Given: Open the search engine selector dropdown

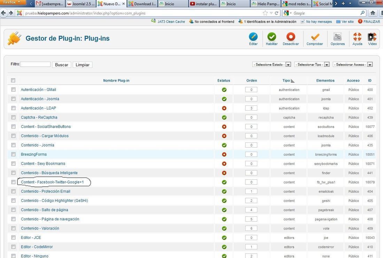Looking at the screenshot, I should pyautogui.click(x=288, y=13).
